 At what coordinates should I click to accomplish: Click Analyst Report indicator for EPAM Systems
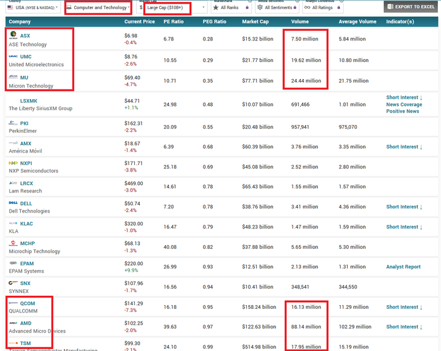403,267
